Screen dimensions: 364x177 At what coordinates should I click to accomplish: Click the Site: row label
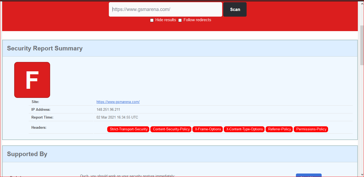35,102
